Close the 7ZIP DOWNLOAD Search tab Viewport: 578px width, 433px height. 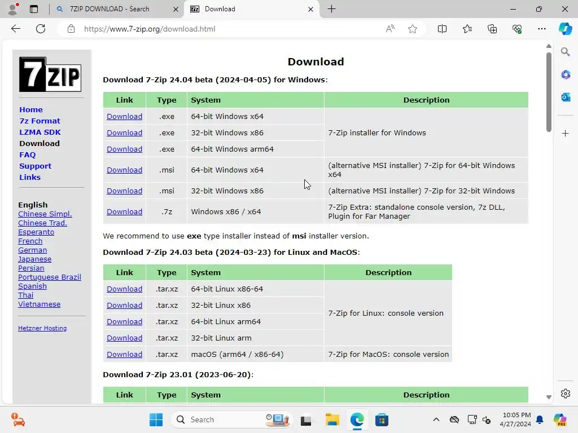coord(176,9)
